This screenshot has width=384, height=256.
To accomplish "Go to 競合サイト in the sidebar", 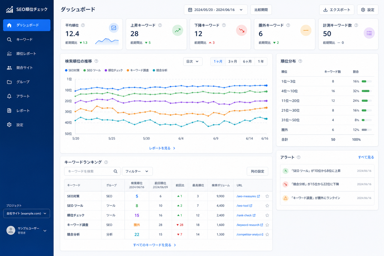I will click(27, 68).
